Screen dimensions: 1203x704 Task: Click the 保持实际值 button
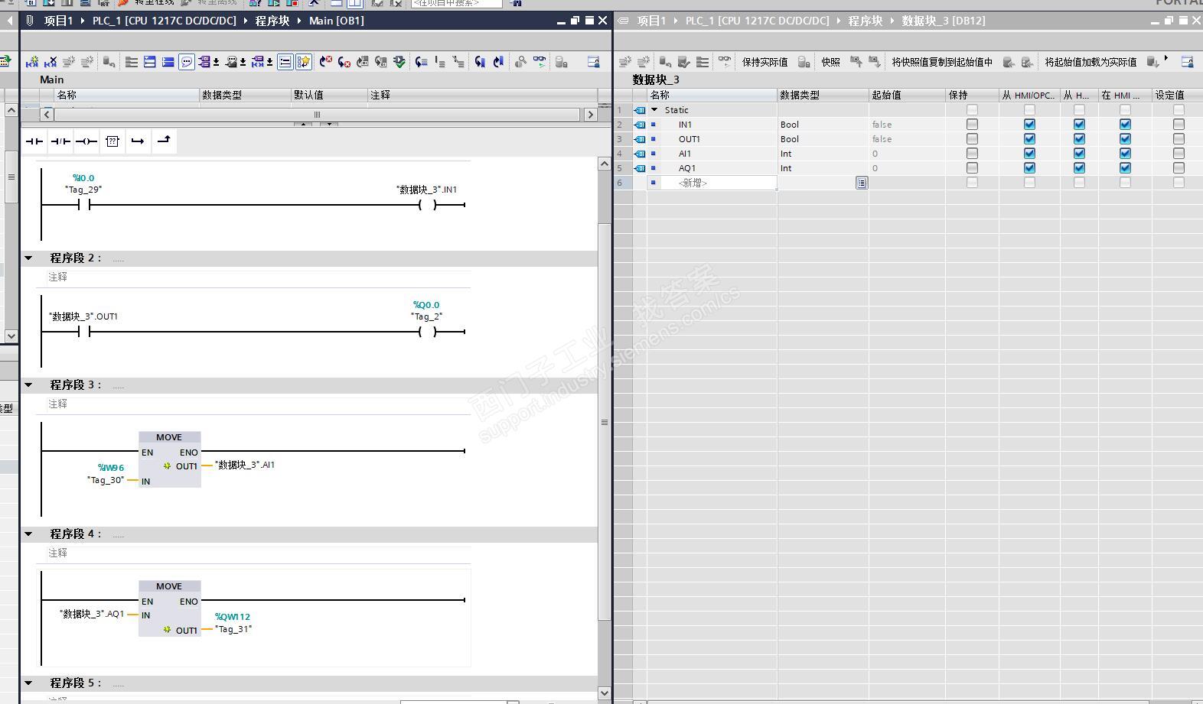click(x=765, y=62)
